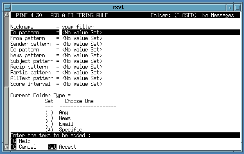Click the Score interval value field
The height and width of the screenshot is (154, 244).
(82, 84)
